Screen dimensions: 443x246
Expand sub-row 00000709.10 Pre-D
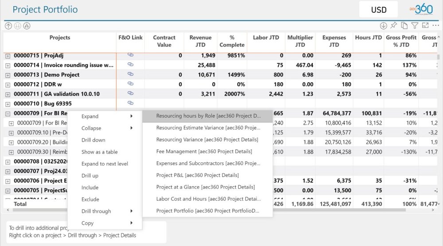tap(11, 133)
